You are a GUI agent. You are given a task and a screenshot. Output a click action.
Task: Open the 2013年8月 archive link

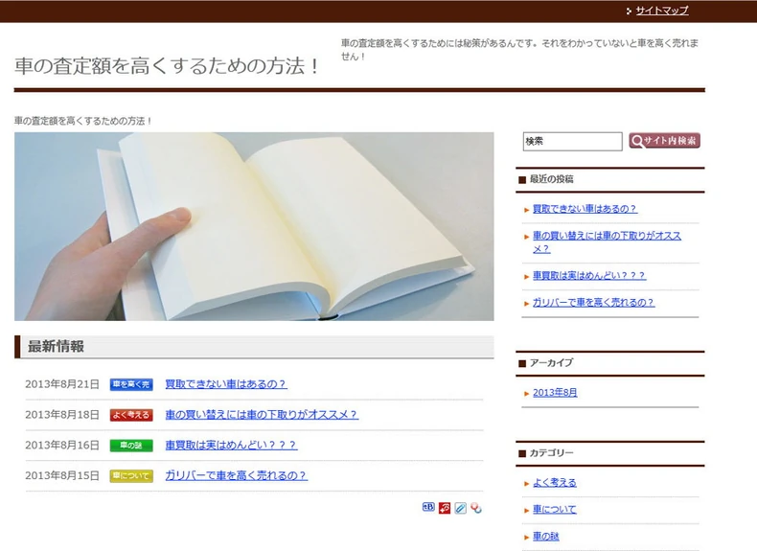pyautogui.click(x=555, y=393)
